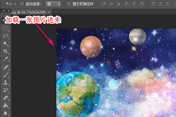
Task: Select the Paint Bucket tool
Action: [x=6, y=105]
